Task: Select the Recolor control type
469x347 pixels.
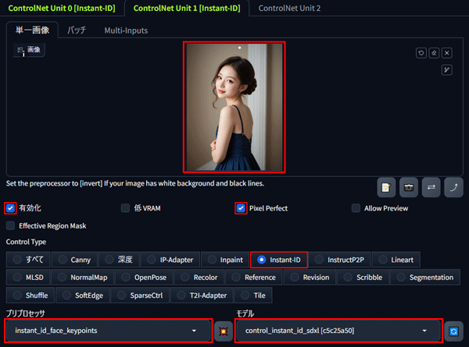Action: pyautogui.click(x=199, y=277)
